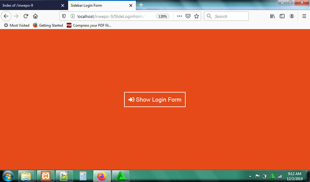The image size is (310, 182).
Task: Open XAMPP control panel from taskbar
Action: click(x=46, y=176)
